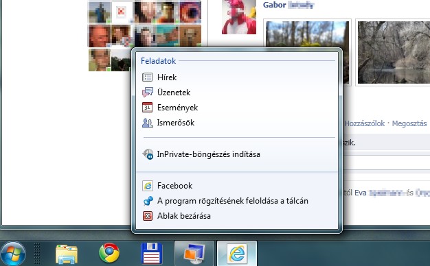Viewport: 430px width, 266px height.
Task: Open Windows Explorer from the taskbar
Action: click(67, 254)
